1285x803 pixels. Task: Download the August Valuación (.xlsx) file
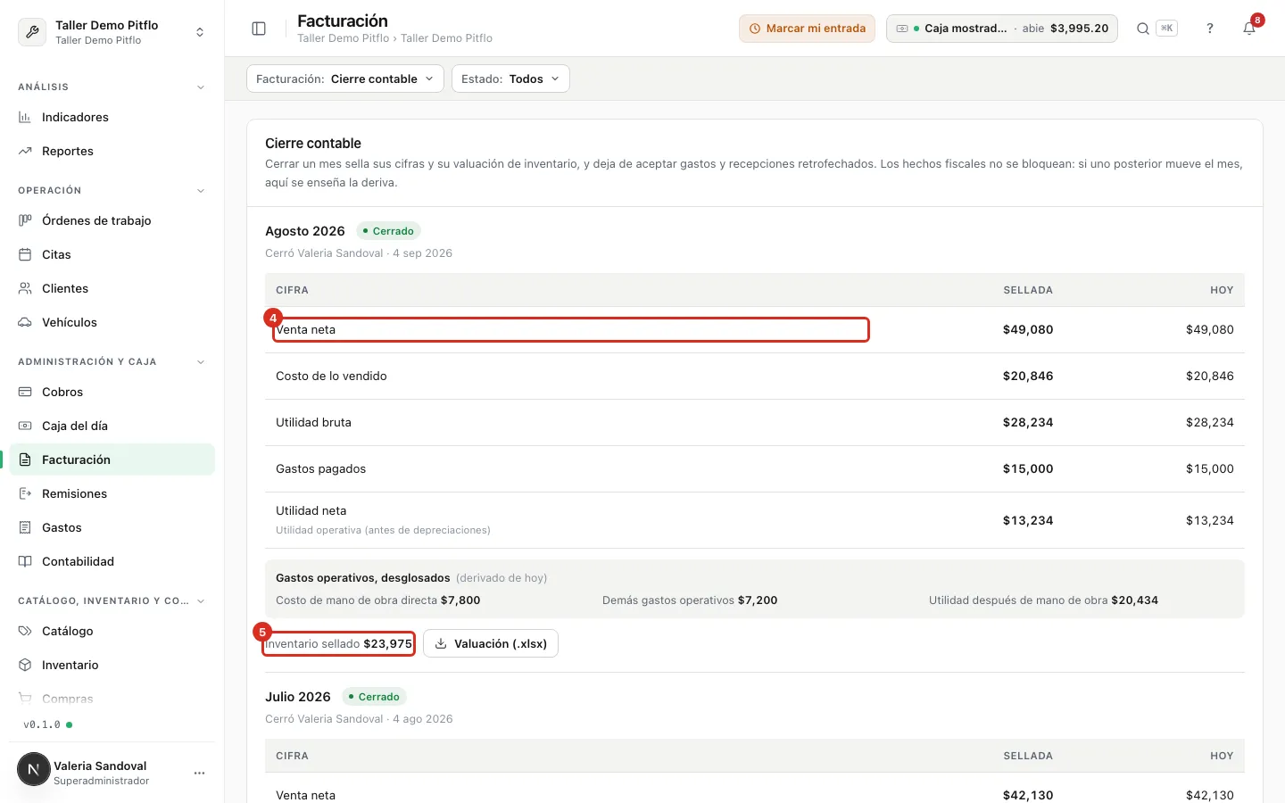coord(491,643)
